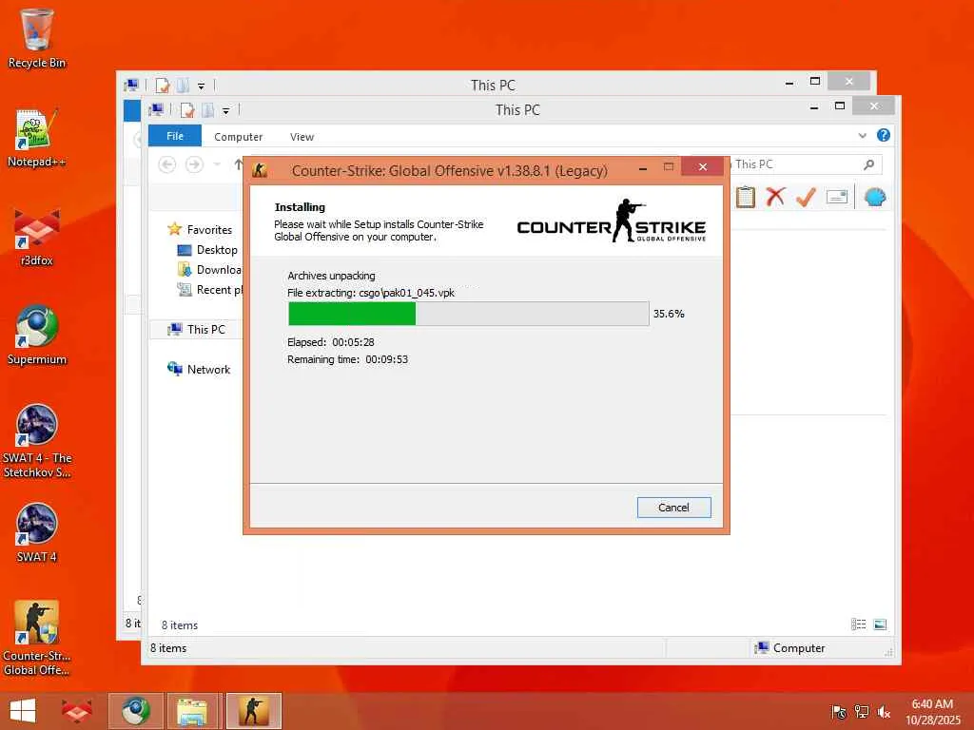Viewport: 974px width, 730px height.
Task: Open the Action Center flag tray icon
Action: click(839, 712)
